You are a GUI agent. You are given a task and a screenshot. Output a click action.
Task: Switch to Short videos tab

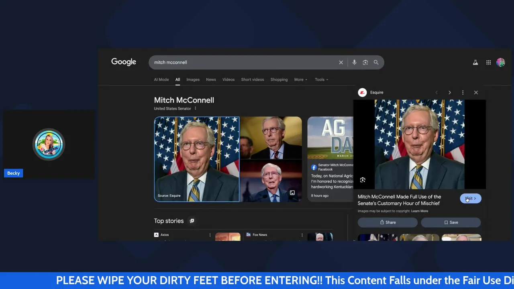pyautogui.click(x=253, y=79)
